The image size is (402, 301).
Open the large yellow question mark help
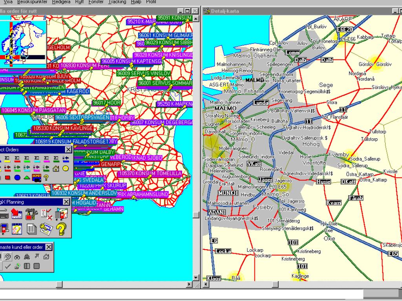pos(61,229)
